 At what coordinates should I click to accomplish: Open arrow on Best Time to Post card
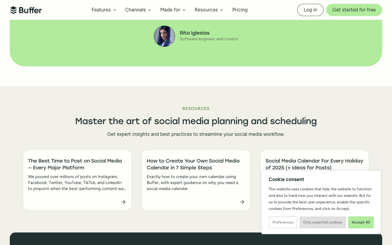tap(123, 202)
